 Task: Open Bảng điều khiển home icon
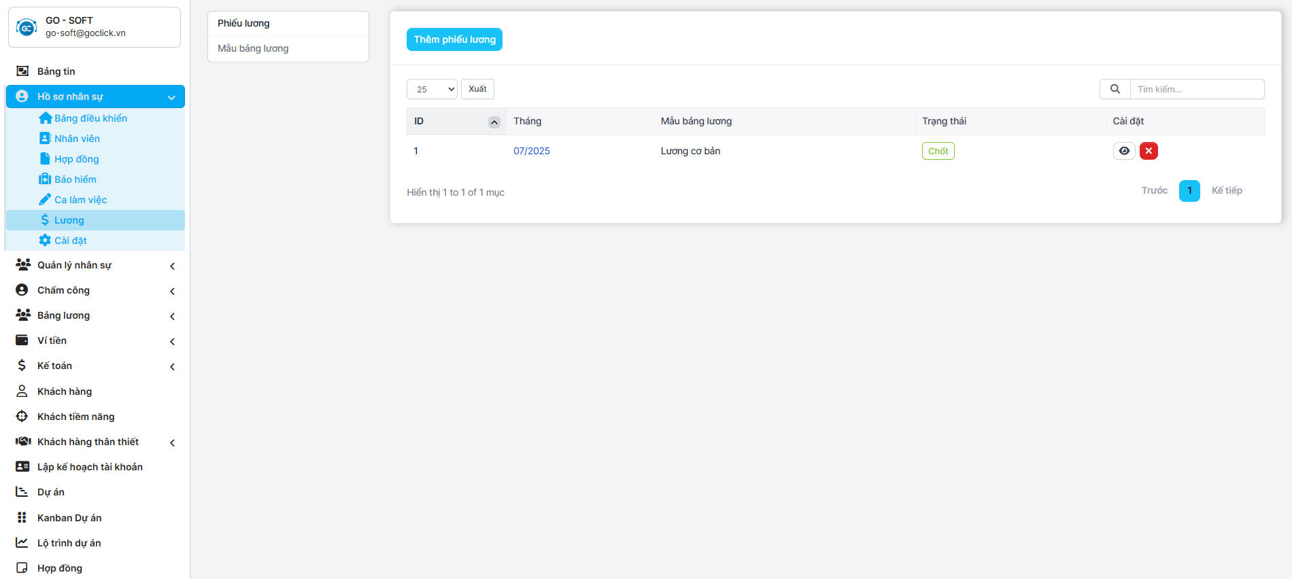pyautogui.click(x=45, y=118)
